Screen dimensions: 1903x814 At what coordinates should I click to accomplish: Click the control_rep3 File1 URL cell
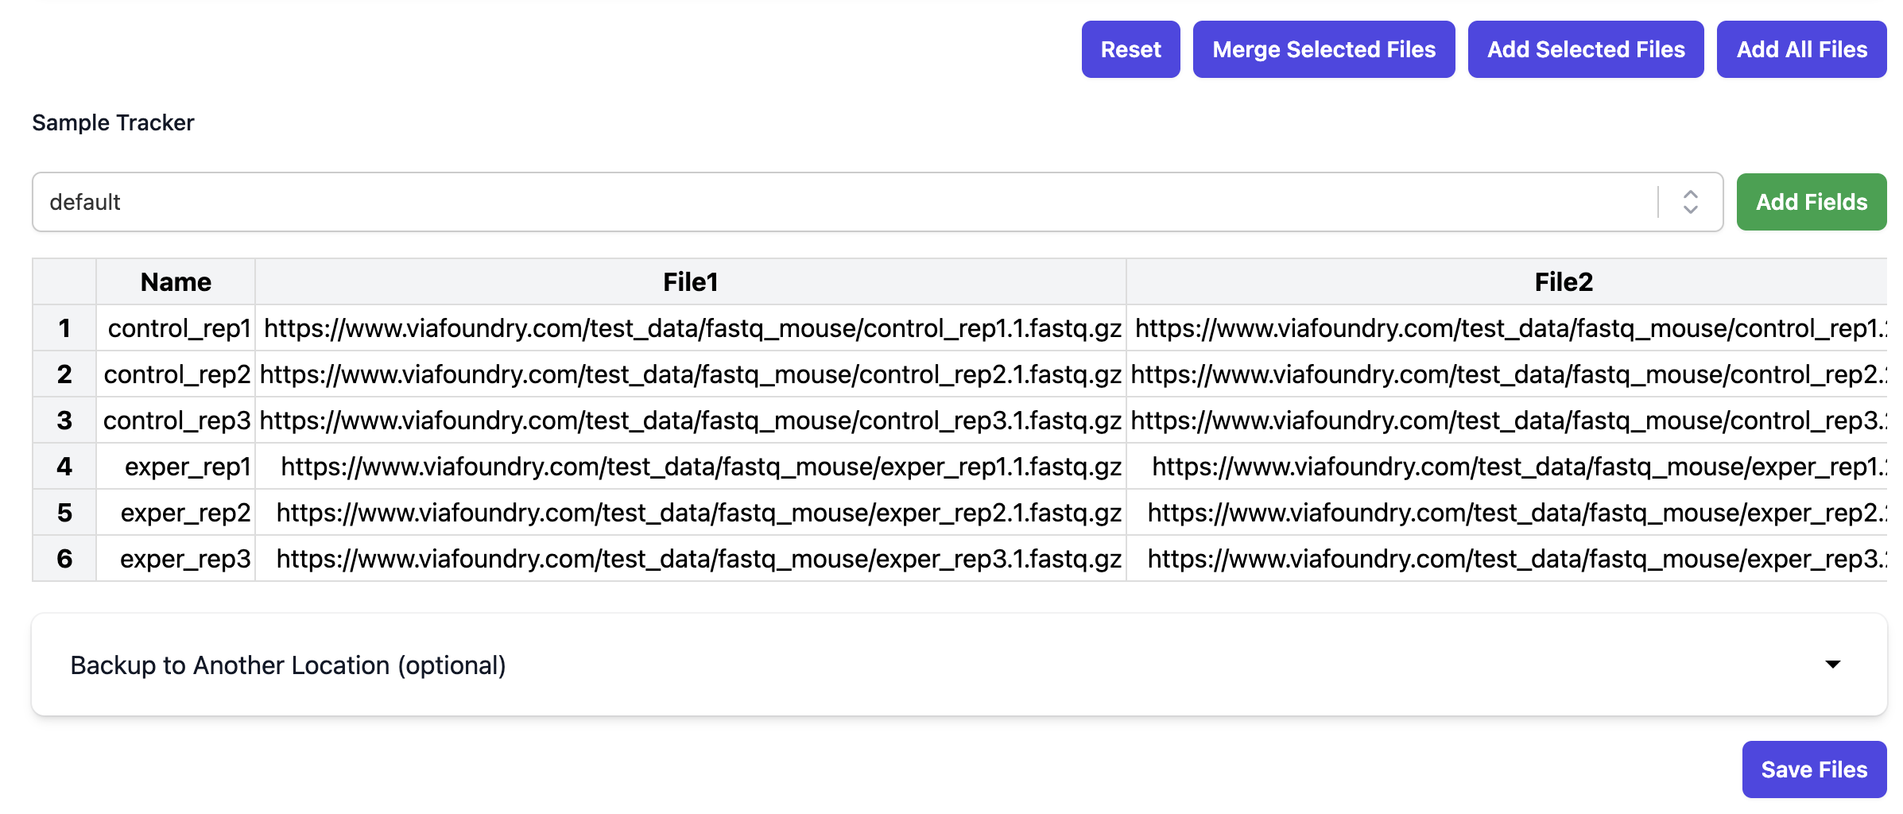(x=690, y=420)
